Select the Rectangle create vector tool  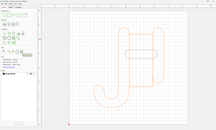(9, 15)
